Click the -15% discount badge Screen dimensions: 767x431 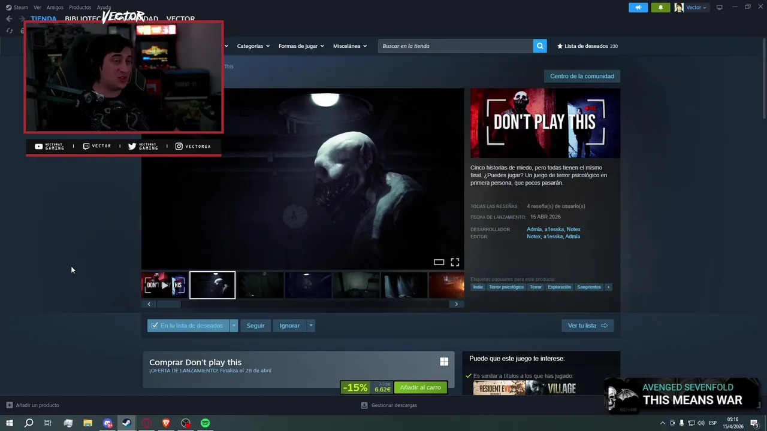coord(355,387)
